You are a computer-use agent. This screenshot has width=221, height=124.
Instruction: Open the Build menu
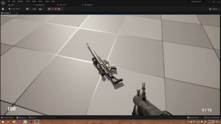pos(34,1)
